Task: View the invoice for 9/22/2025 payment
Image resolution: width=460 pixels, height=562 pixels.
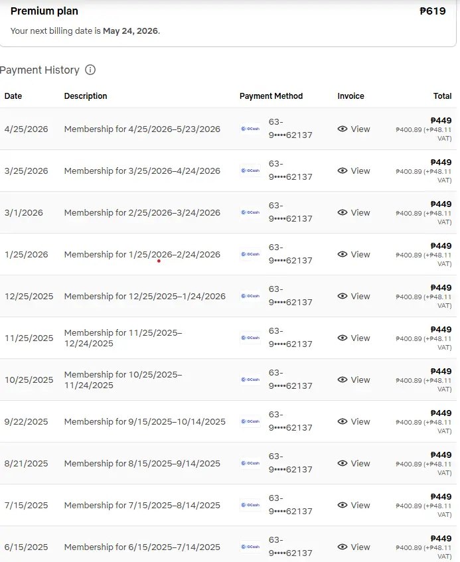Action: [x=354, y=421]
